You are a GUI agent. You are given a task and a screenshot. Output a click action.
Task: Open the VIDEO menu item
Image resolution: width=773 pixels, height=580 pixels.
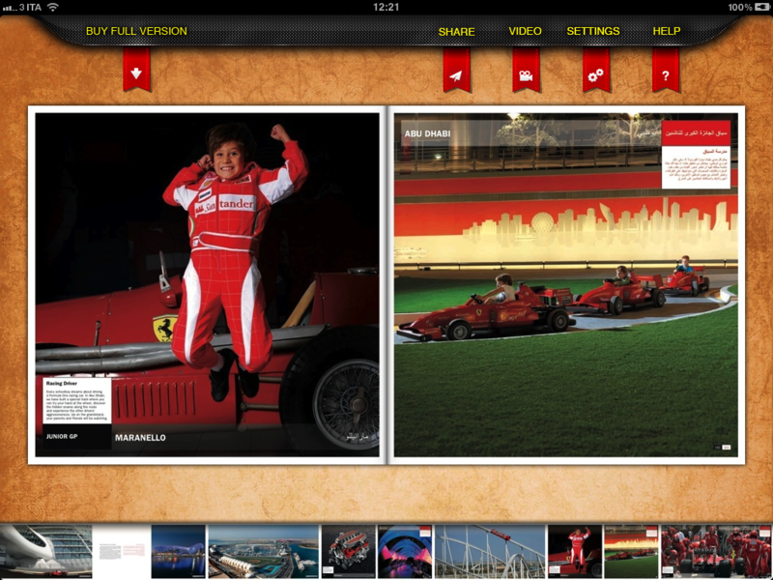(525, 31)
